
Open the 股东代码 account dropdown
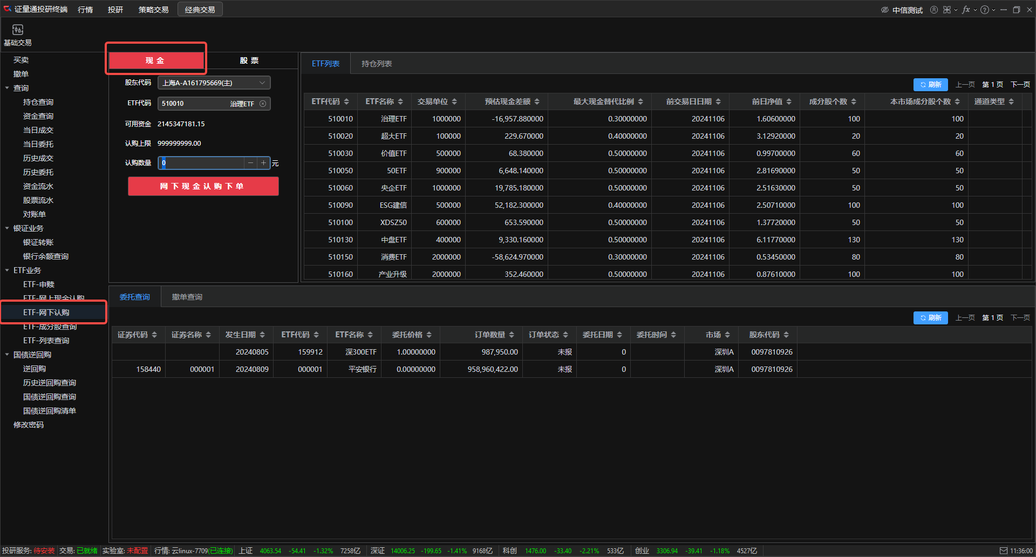point(214,83)
